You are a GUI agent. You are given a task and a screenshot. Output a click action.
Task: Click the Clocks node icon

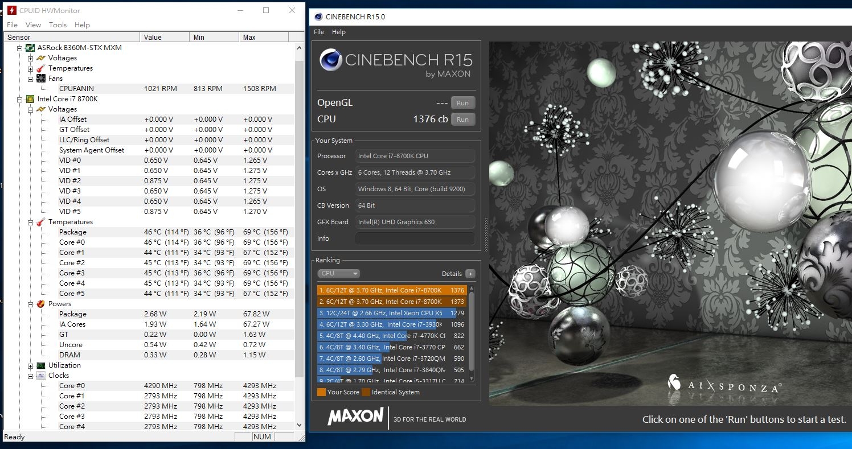pos(41,376)
